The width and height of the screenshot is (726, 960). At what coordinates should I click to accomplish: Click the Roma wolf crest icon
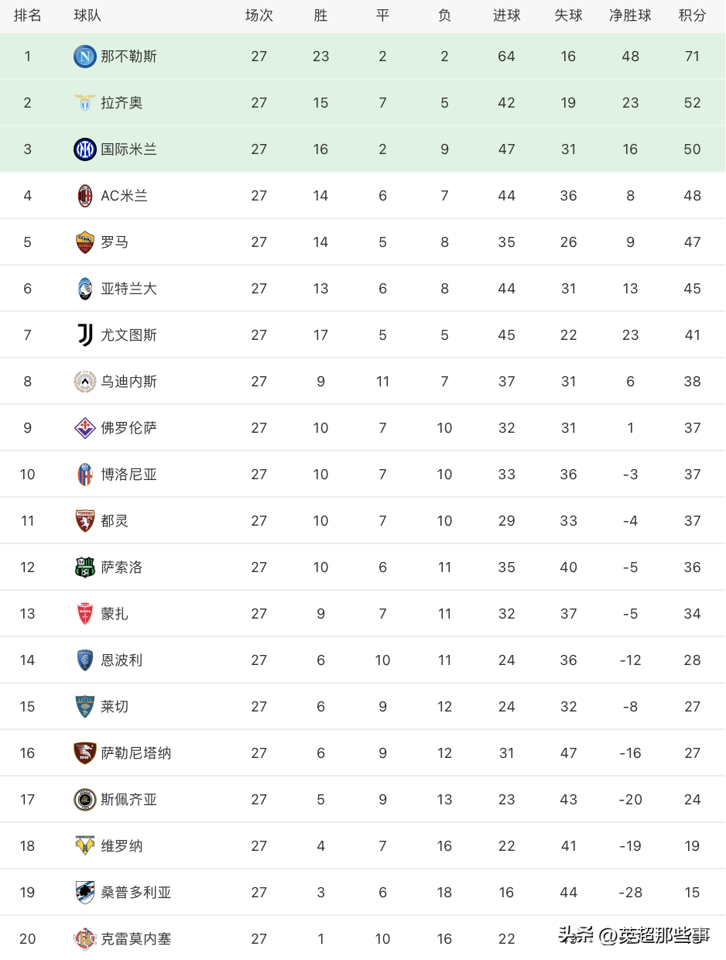(85, 242)
